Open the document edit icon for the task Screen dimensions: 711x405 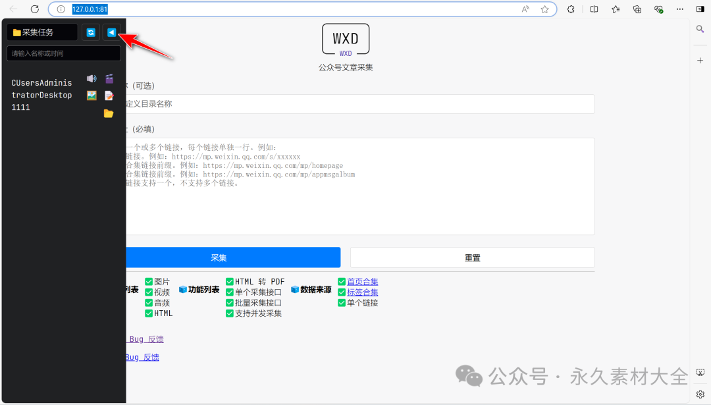point(109,95)
